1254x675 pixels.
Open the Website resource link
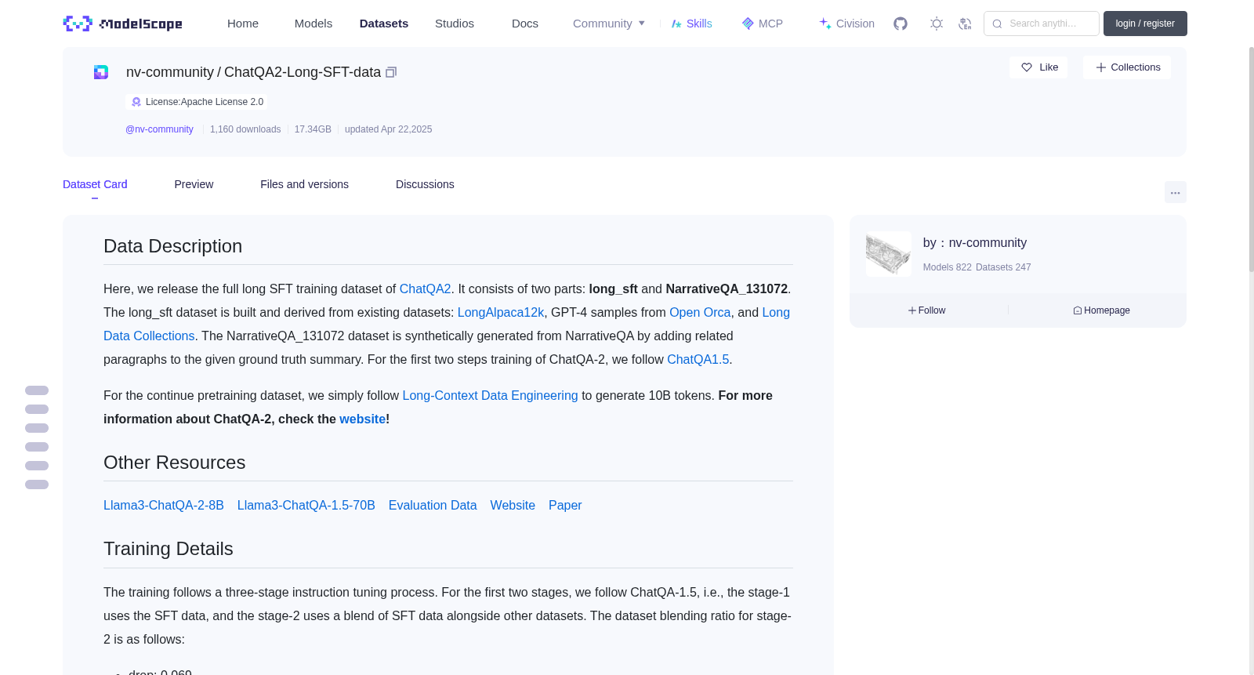[513, 506]
